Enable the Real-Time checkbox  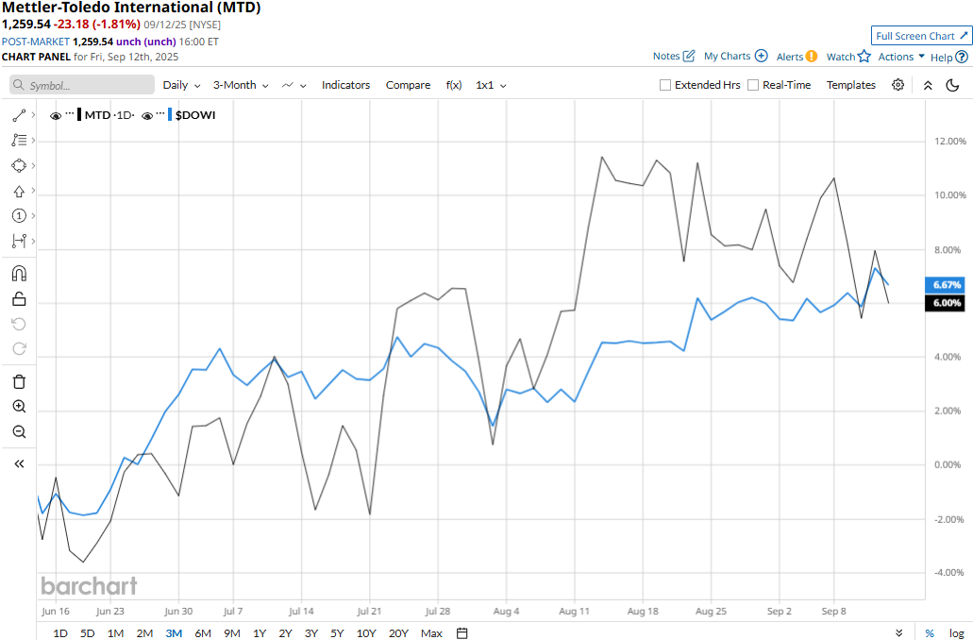click(753, 85)
